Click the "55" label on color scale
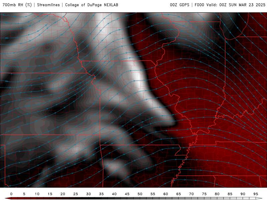267x200 pixels. [153, 194]
